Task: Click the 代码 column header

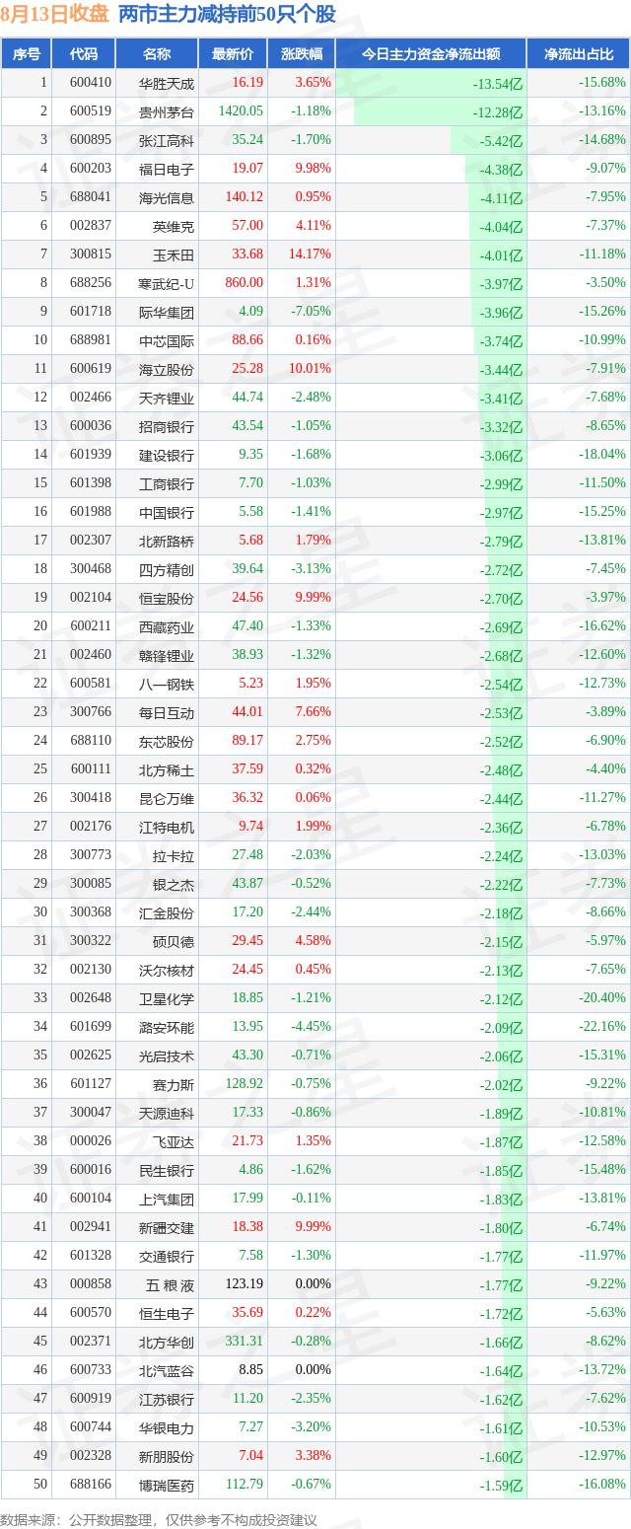Action: (x=85, y=54)
